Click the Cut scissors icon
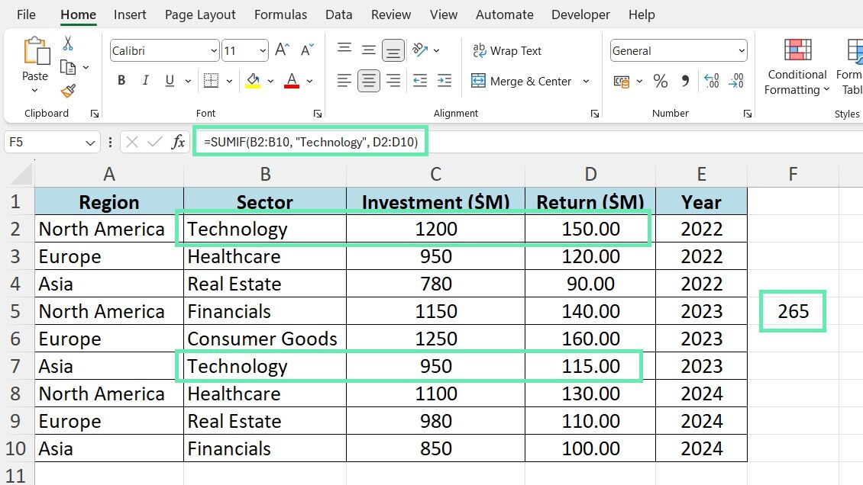Screen dimensions: 863x485 (x=68, y=43)
